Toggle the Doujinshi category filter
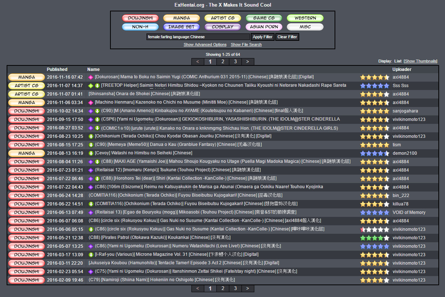Viewport: 445px width, 297px height. click(140, 18)
